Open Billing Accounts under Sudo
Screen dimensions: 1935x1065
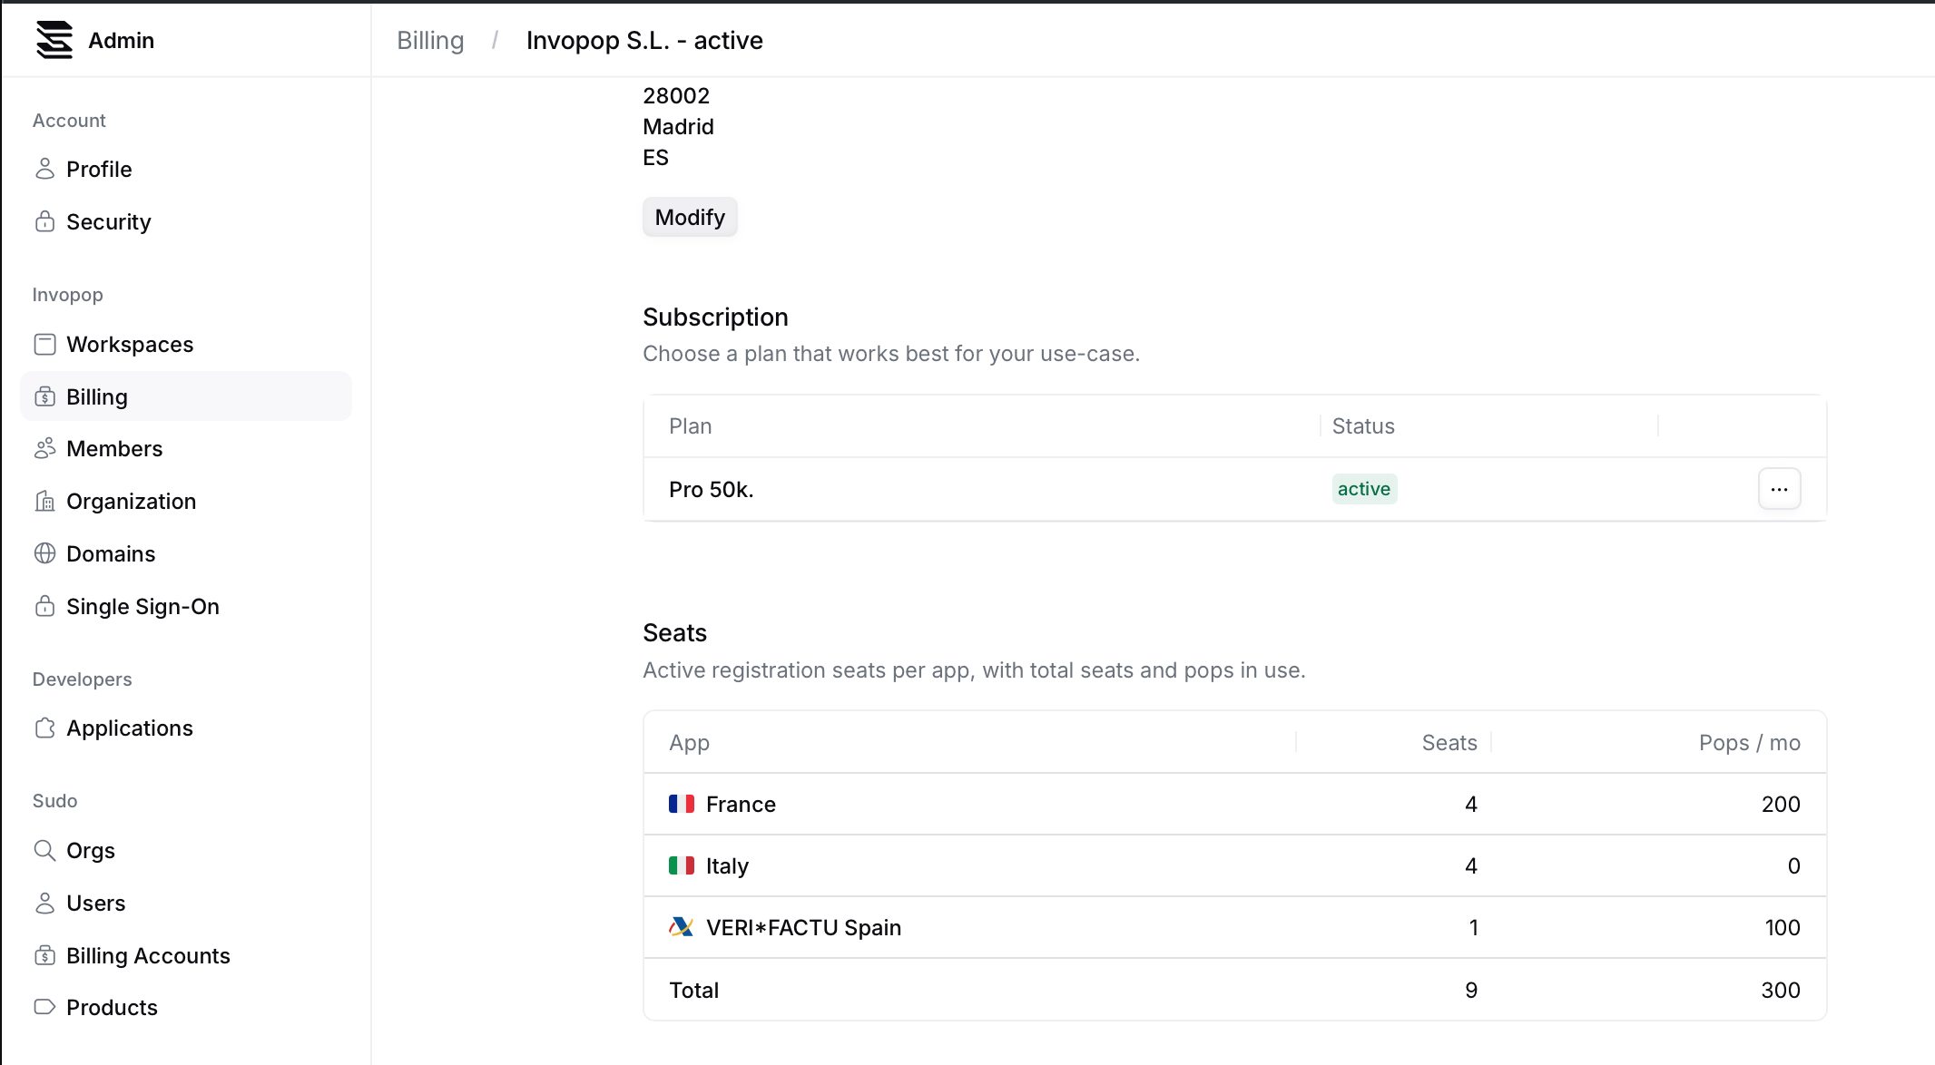[x=185, y=955]
